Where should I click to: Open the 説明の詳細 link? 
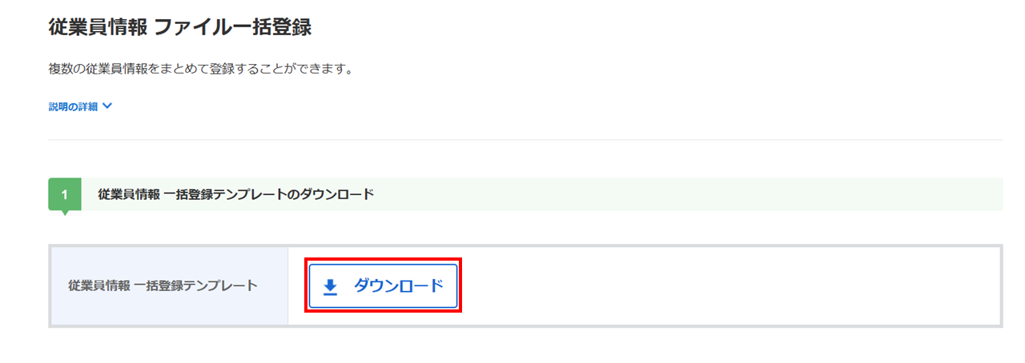[x=73, y=106]
